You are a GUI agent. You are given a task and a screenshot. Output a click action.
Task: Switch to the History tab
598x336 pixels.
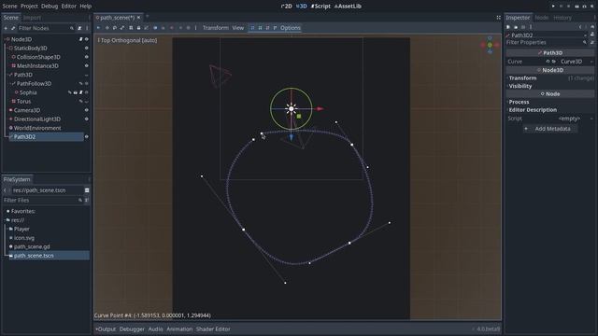point(562,18)
